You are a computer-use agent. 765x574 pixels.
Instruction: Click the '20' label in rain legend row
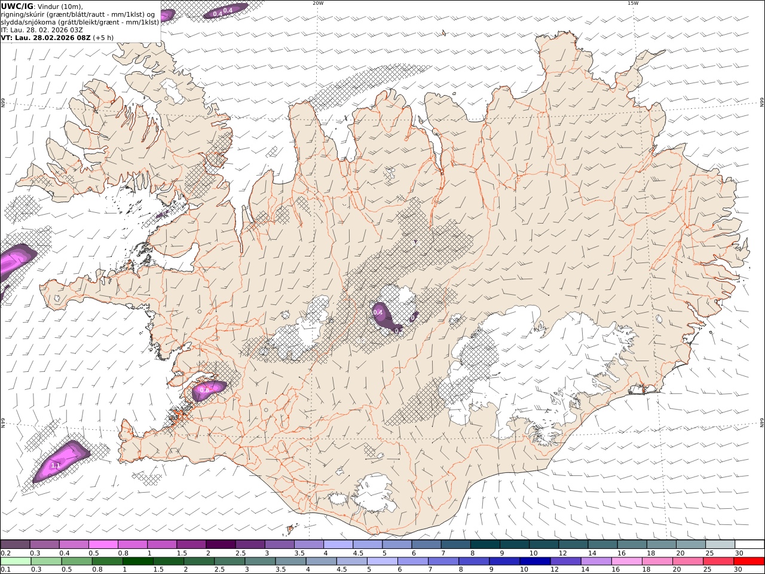pyautogui.click(x=676, y=570)
